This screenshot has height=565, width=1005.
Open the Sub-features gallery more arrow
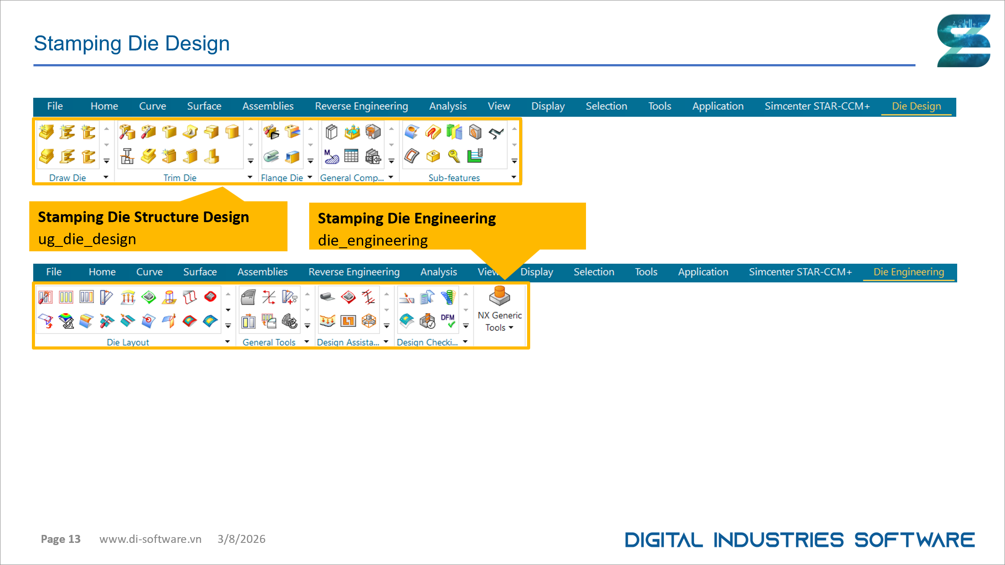point(514,161)
